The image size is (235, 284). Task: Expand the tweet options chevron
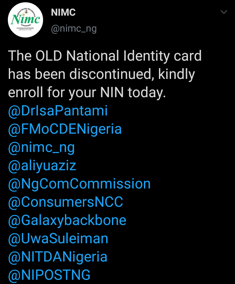224,12
